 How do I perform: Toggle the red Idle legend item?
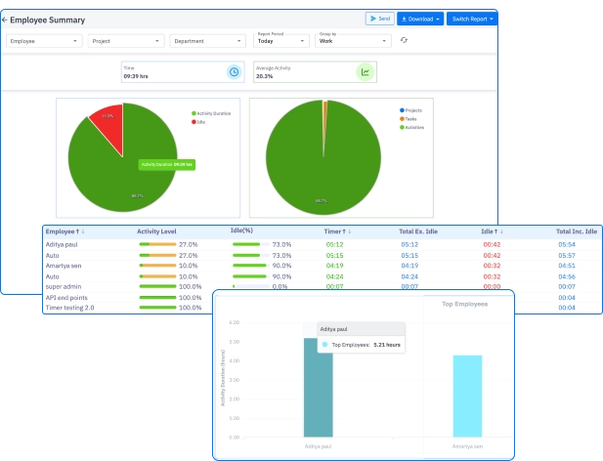[x=199, y=122]
